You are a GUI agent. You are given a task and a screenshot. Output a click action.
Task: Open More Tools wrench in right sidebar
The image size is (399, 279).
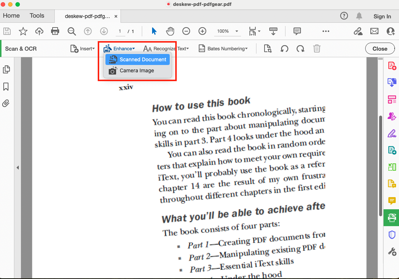(x=392, y=252)
